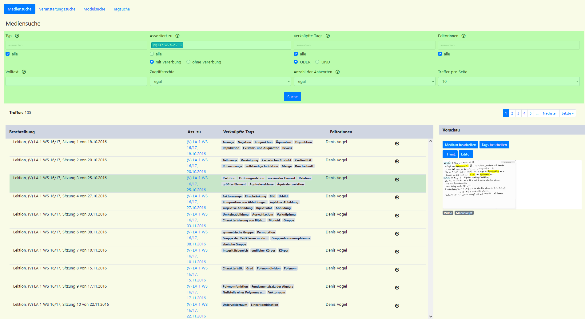585x319 pixels.
Task: Check the 'alle' box under Assoziiert zu
Action: point(152,54)
